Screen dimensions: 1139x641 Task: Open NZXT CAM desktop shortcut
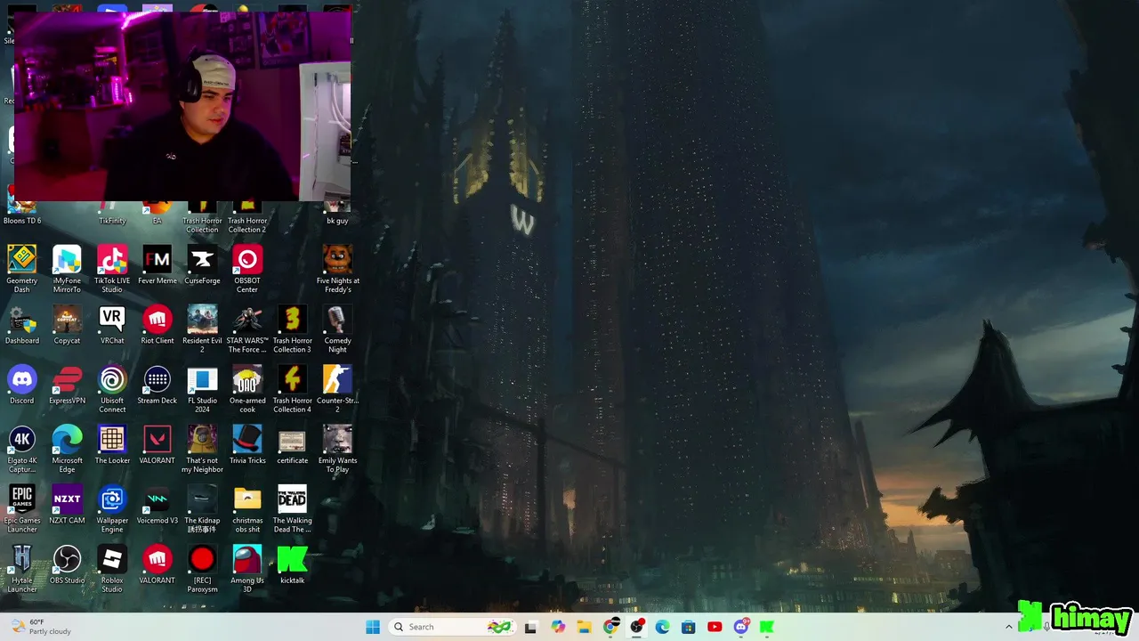(x=67, y=503)
